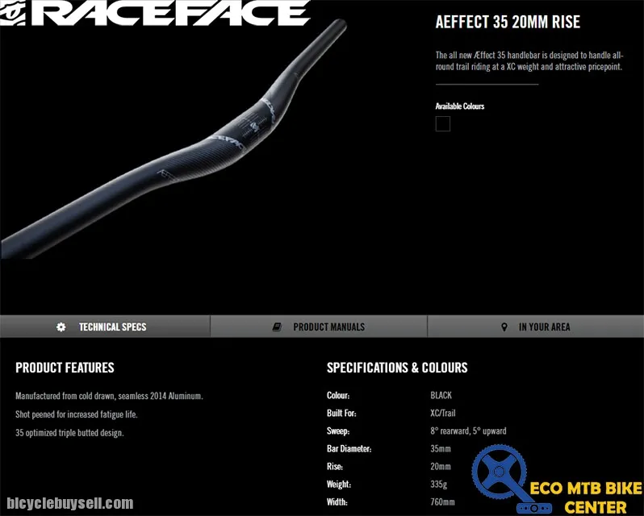This screenshot has height=516, width=644.
Task: Open the In Your Area tab
Action: point(544,327)
